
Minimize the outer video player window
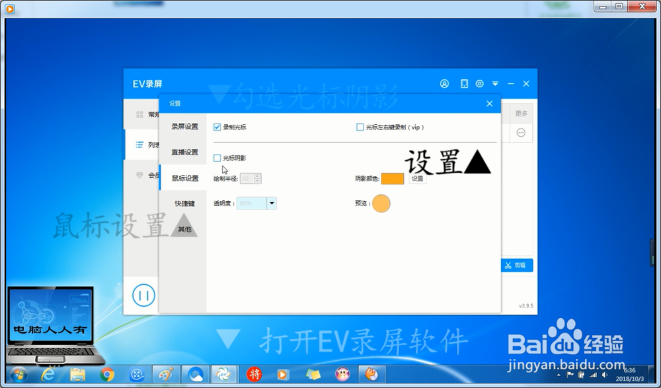(603, 6)
